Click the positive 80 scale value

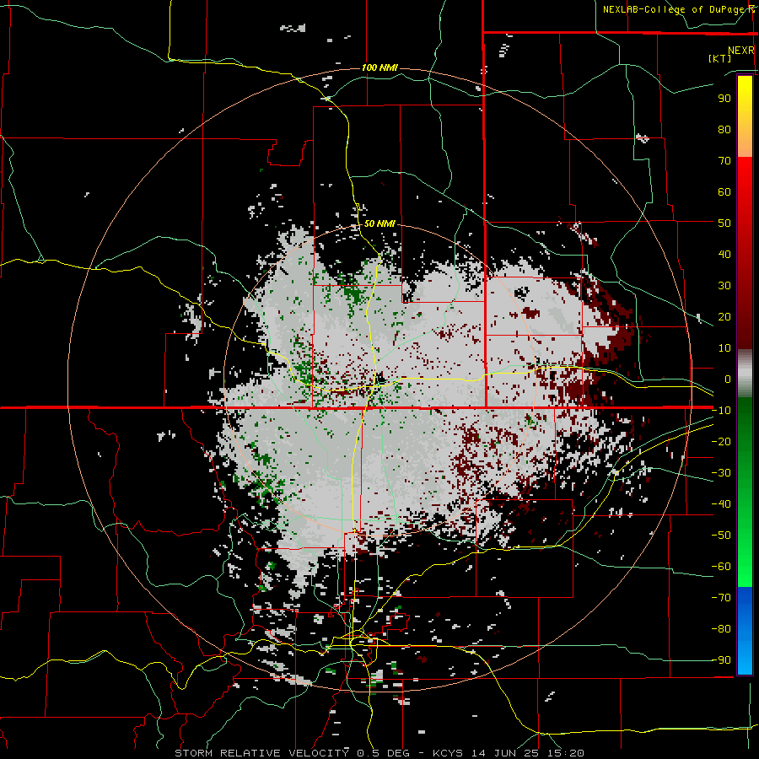coord(724,130)
